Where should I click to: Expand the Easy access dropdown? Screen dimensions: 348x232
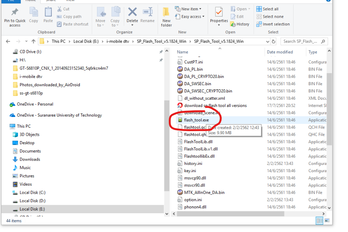(x=203, y=16)
